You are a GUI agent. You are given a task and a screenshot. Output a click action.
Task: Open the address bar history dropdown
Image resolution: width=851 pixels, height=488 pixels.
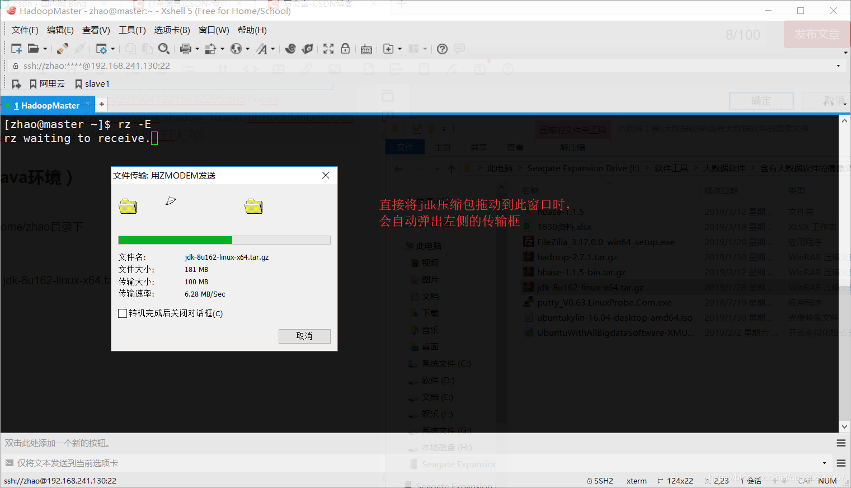[x=838, y=65]
